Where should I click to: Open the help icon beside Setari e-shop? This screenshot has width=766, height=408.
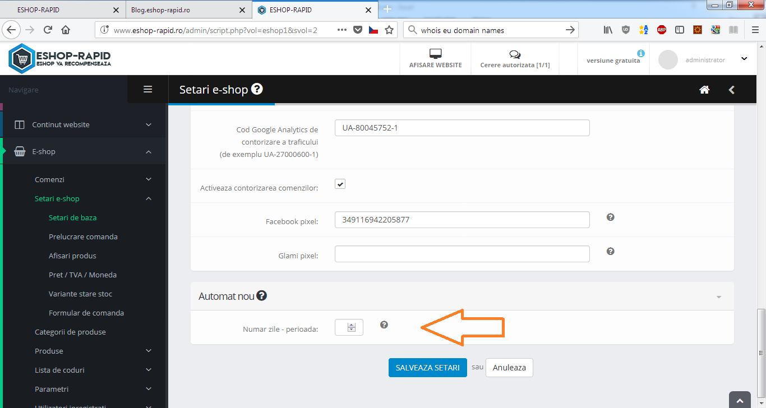[257, 89]
